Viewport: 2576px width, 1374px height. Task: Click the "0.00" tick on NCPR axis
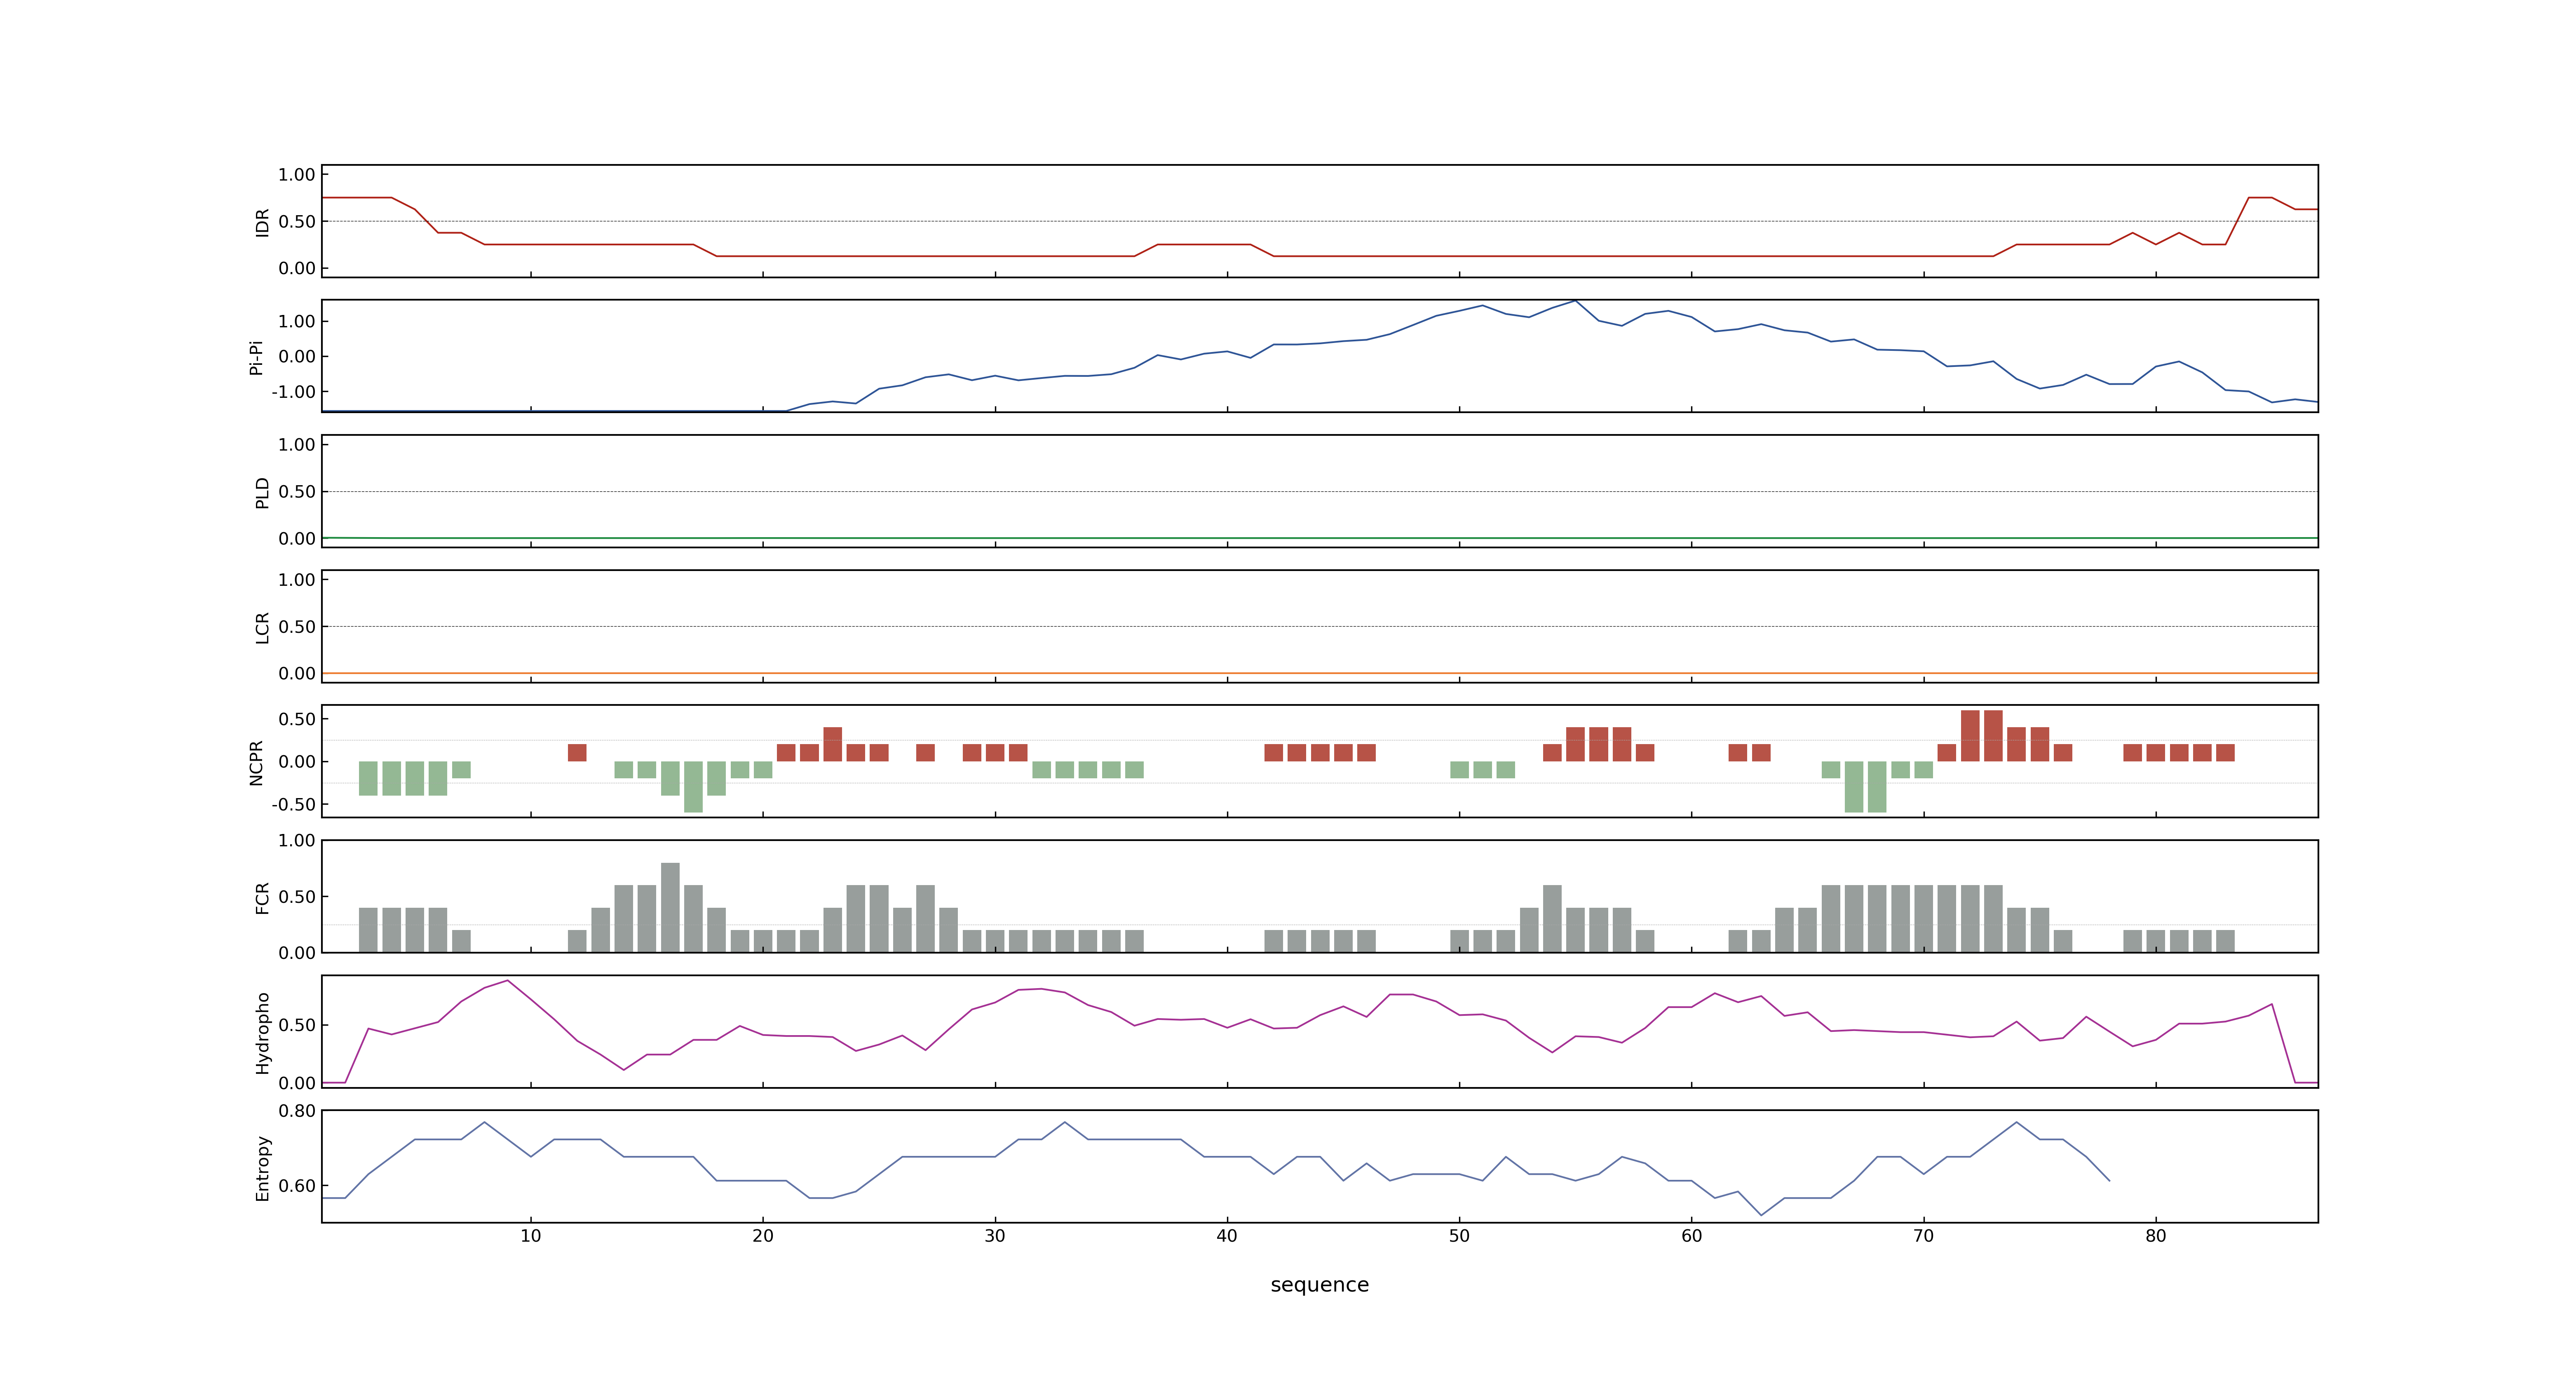coord(297,762)
